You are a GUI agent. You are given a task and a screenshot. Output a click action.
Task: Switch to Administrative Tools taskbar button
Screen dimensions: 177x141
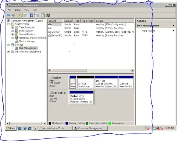[x=55, y=128]
